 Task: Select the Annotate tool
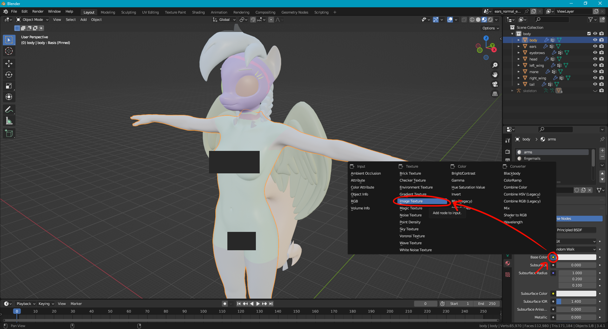9,109
